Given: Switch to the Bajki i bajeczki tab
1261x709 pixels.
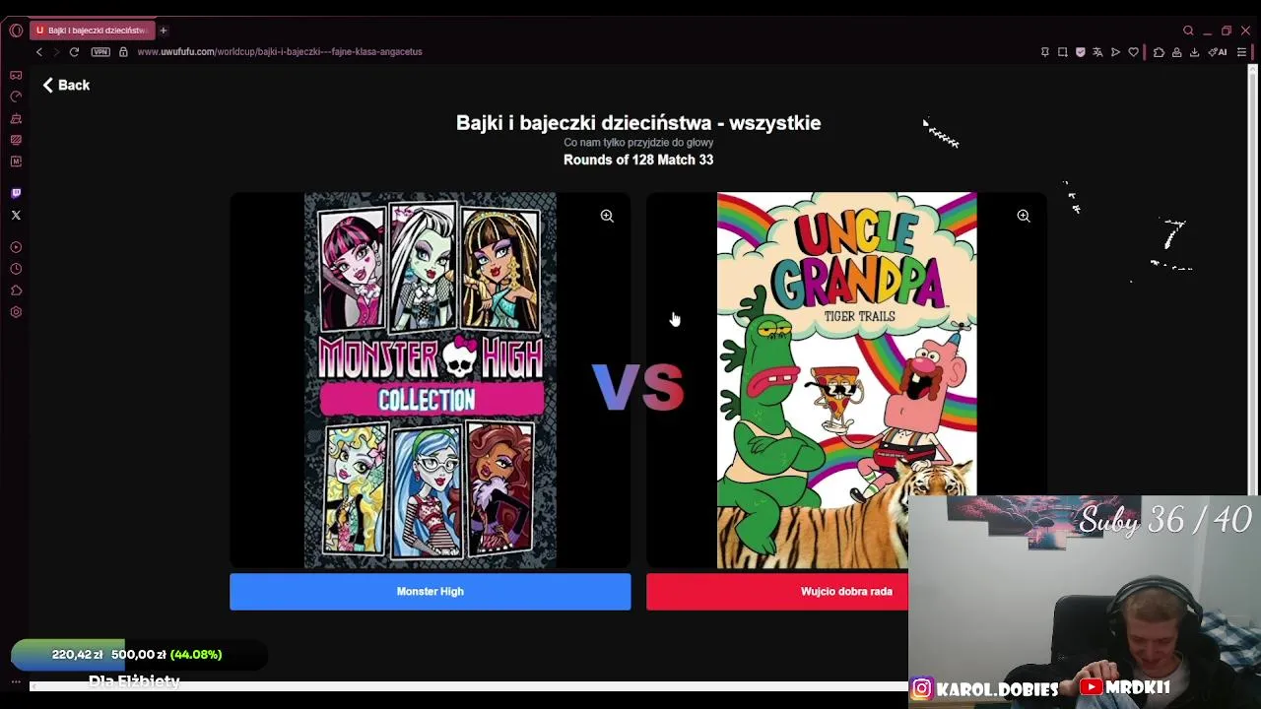Looking at the screenshot, I should click(93, 31).
